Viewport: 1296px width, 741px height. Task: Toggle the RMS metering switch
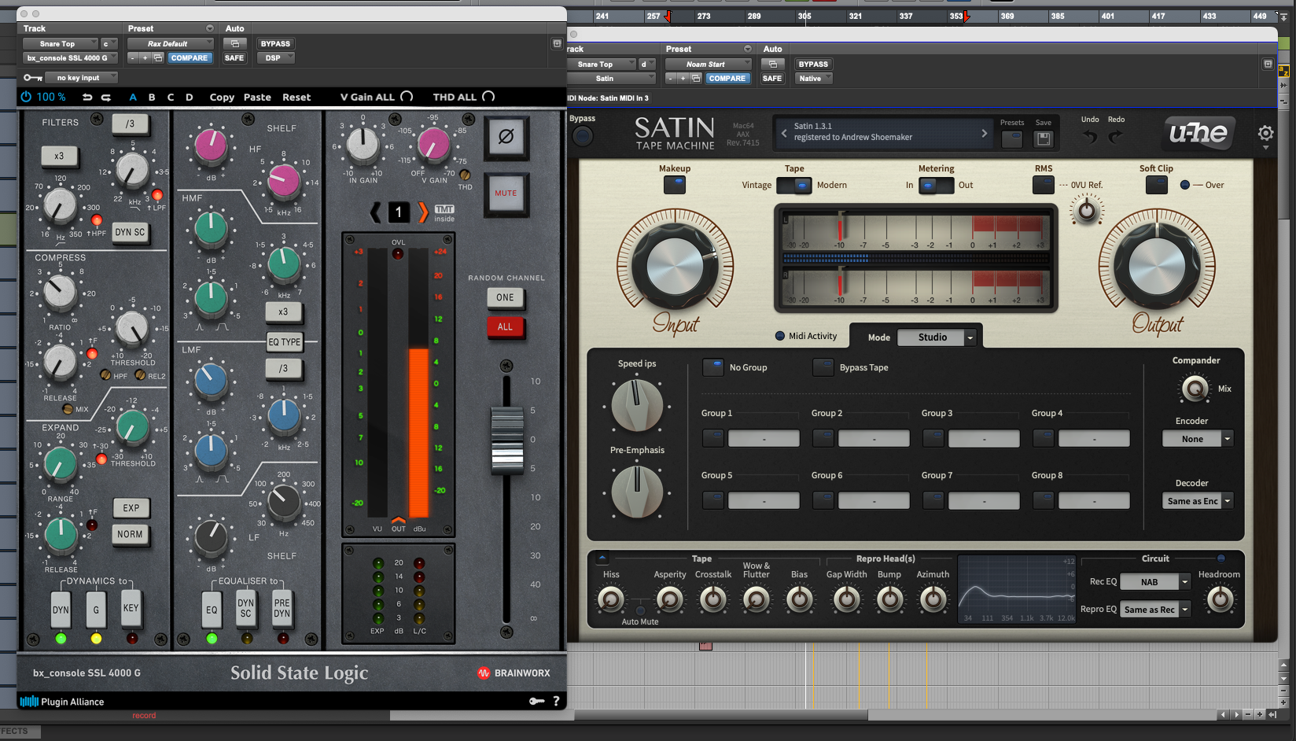tap(1044, 185)
